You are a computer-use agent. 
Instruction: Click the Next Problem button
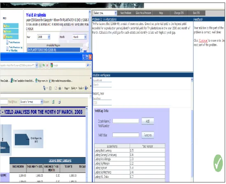click(126, 13)
